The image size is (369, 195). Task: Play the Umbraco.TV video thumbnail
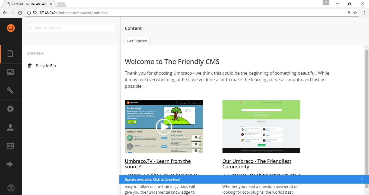(x=164, y=127)
